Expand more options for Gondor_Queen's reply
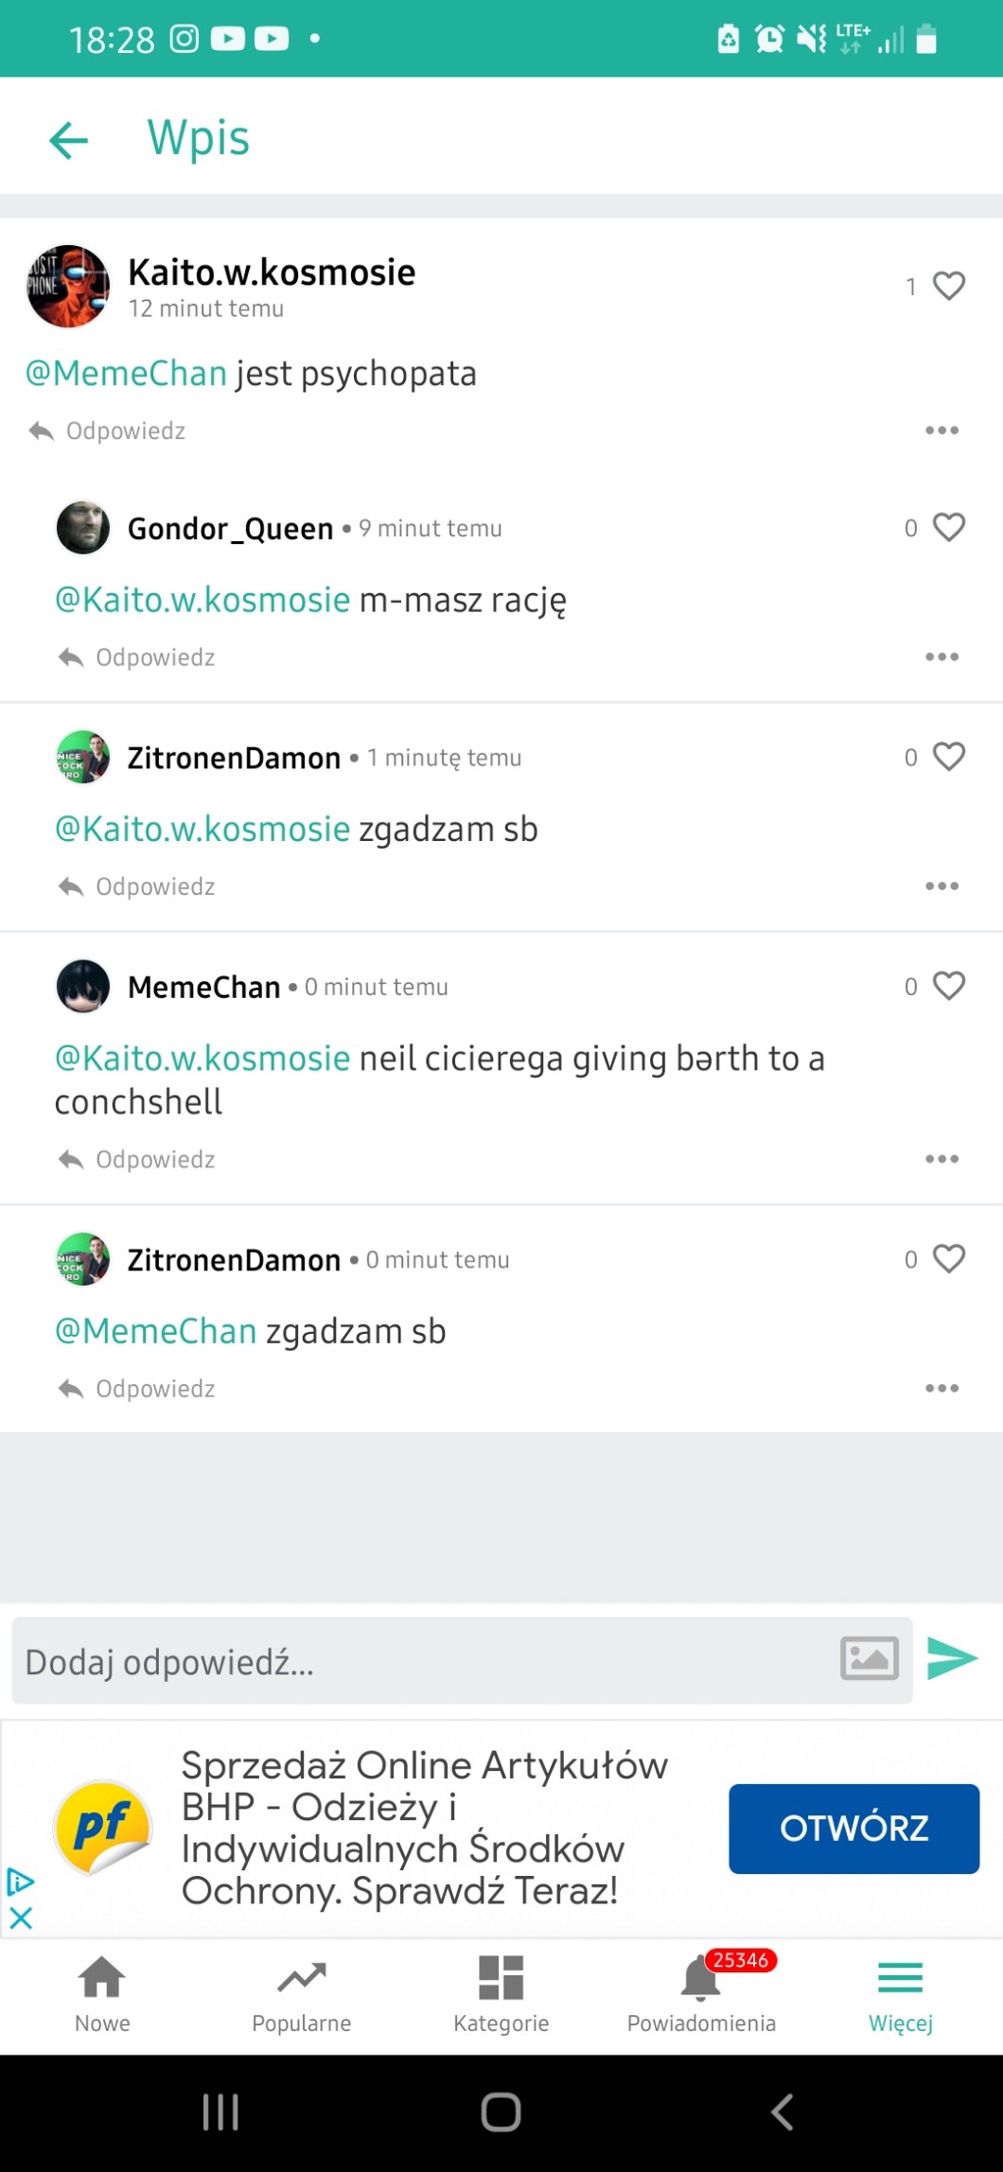 (x=941, y=657)
